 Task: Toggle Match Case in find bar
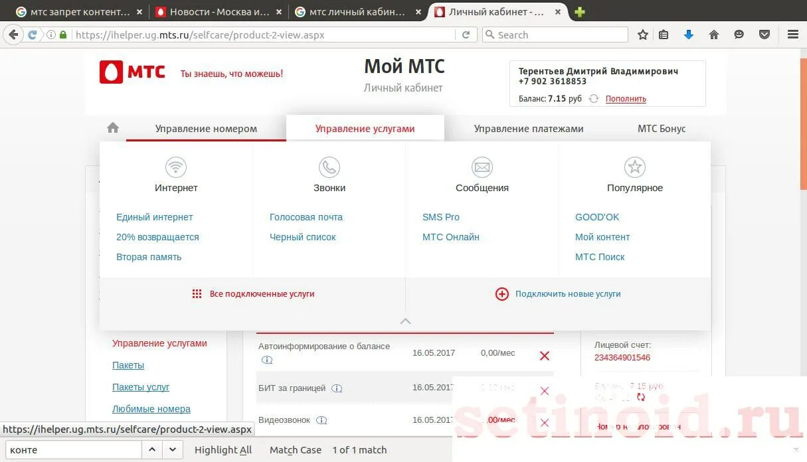(x=296, y=450)
